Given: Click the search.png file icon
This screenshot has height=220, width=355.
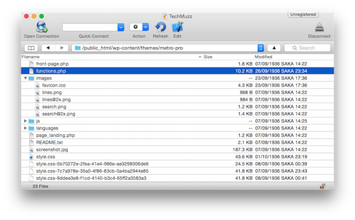Looking at the screenshot, I should tap(37, 107).
